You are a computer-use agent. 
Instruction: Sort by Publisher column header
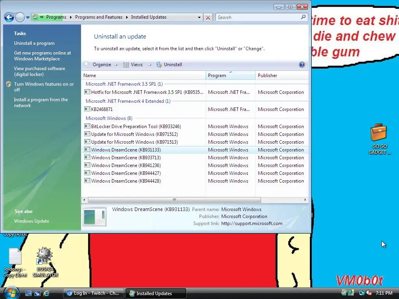[x=282, y=76]
